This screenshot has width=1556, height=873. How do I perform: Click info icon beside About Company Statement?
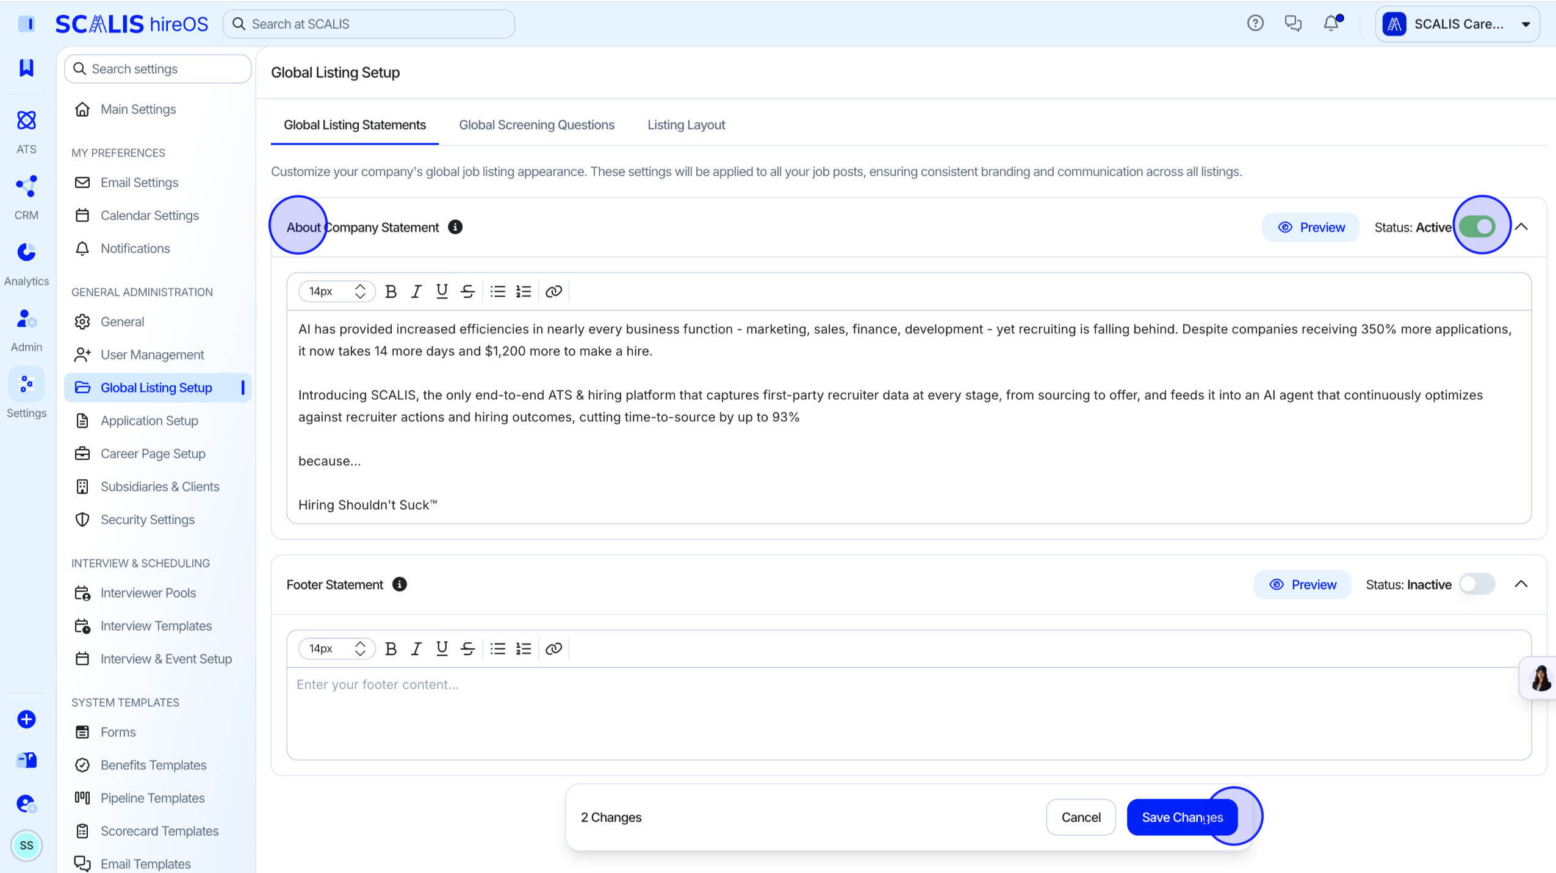455,227
